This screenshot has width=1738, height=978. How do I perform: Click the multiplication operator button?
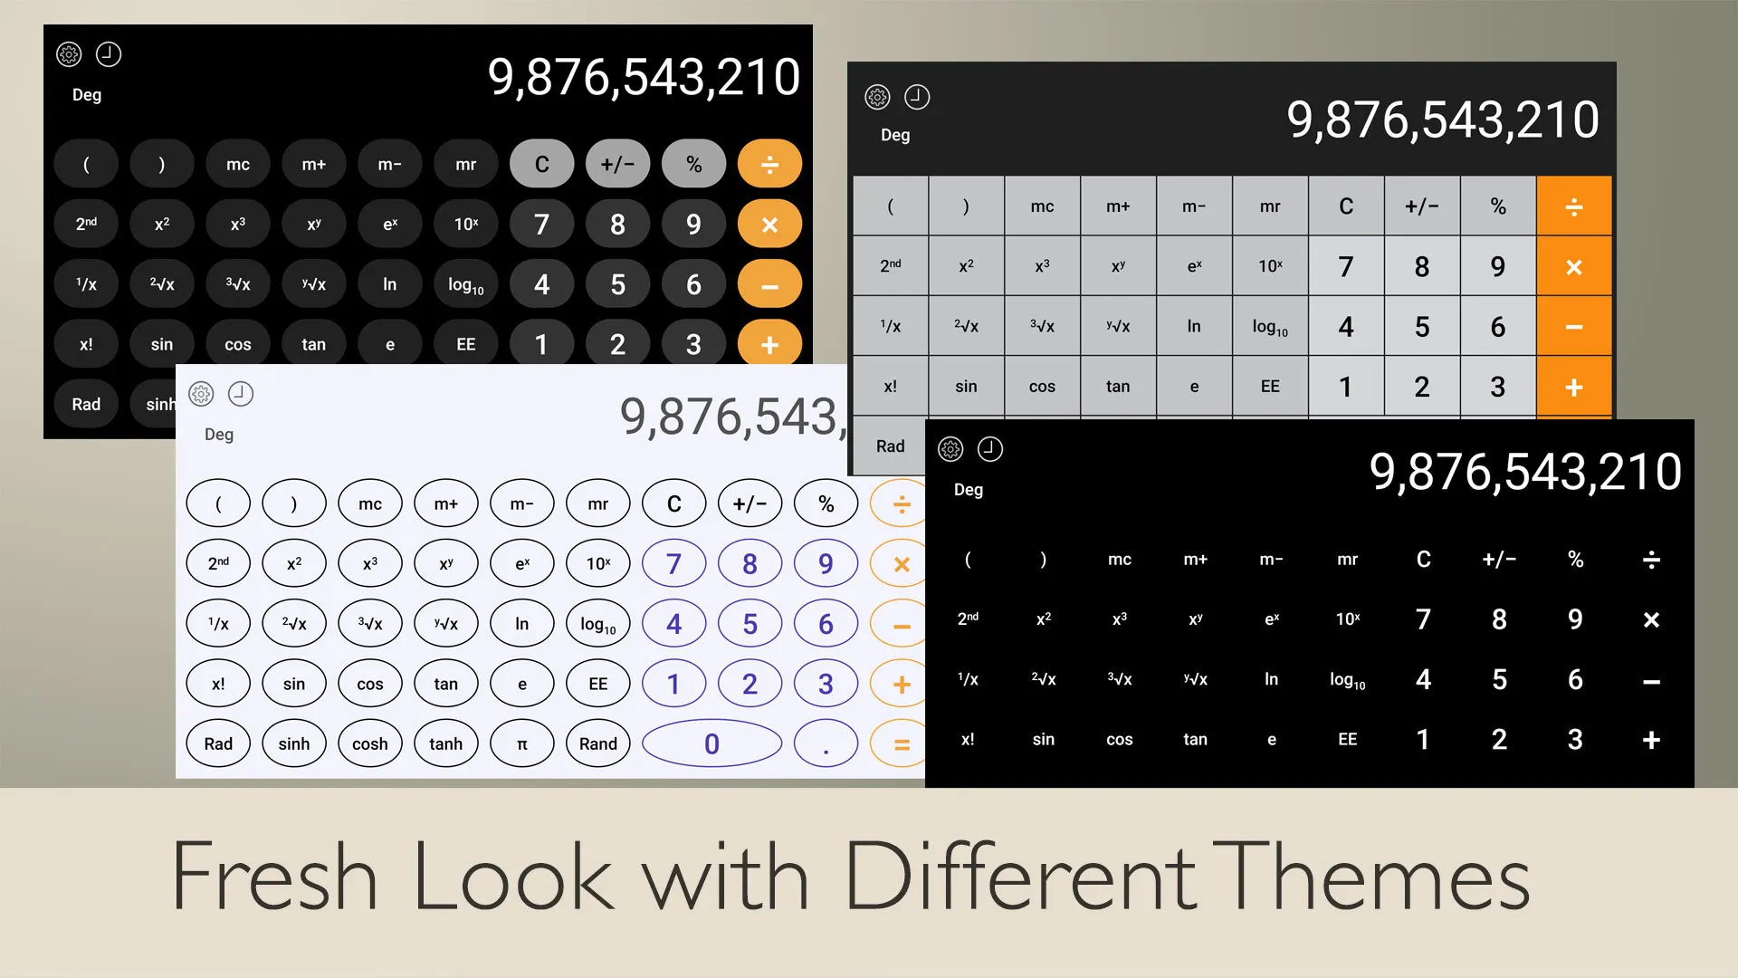coord(769,225)
